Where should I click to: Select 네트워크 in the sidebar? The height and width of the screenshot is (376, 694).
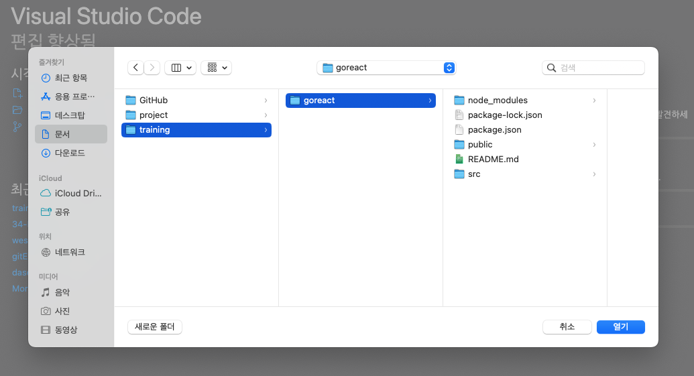71,252
